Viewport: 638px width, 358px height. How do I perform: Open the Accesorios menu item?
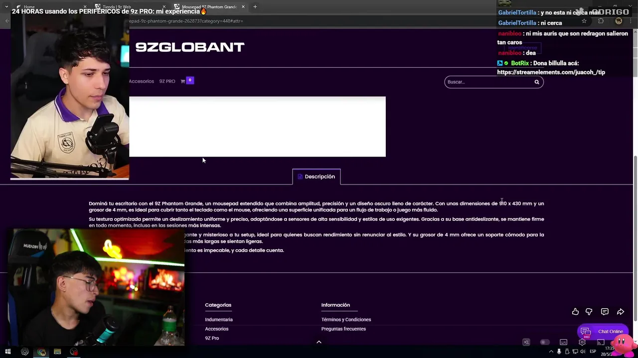pos(142,81)
